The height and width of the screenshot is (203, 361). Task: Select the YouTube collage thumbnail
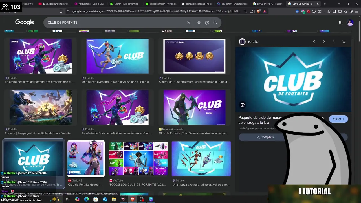138,159
